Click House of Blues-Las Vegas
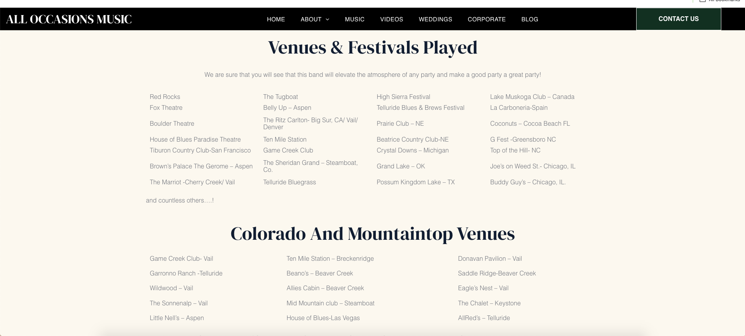The width and height of the screenshot is (745, 336). [323, 318]
